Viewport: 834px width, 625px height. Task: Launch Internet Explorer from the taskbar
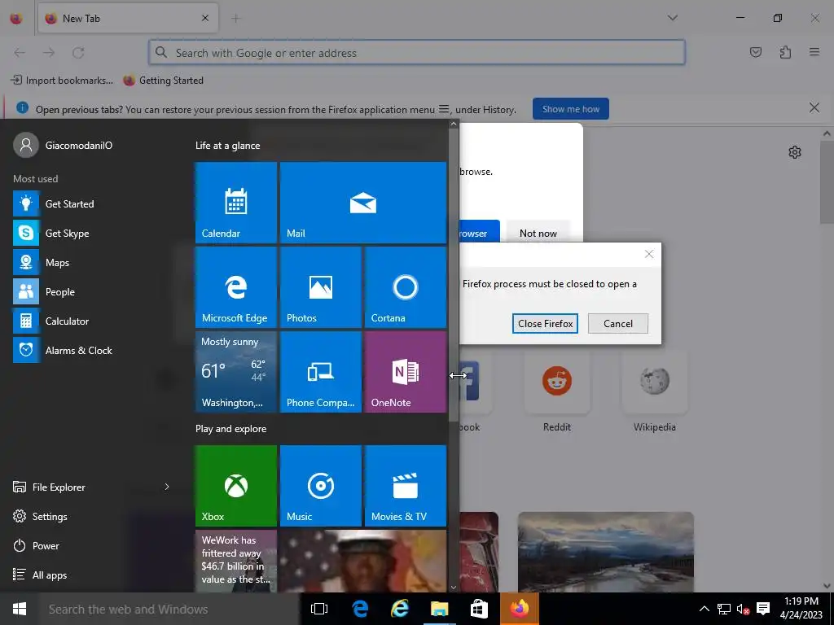coord(399,609)
